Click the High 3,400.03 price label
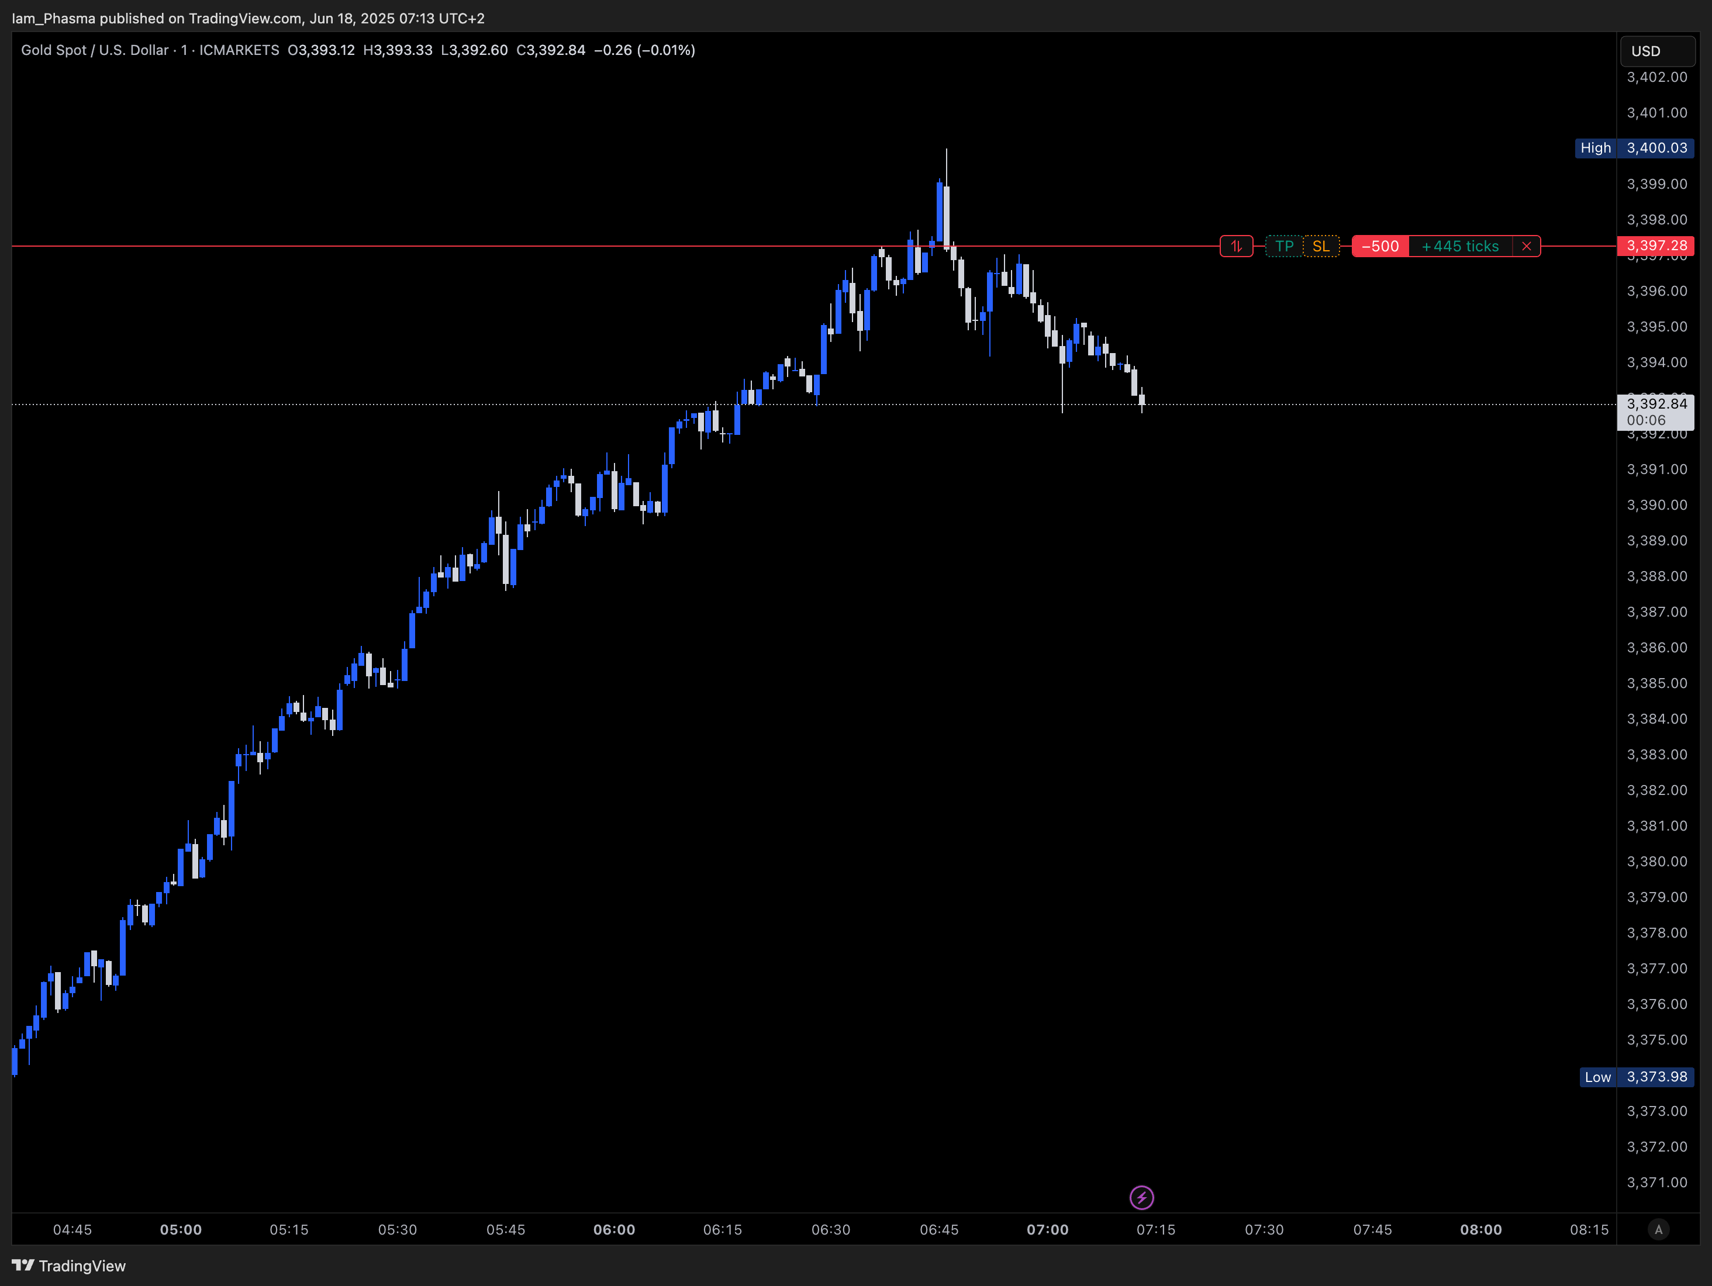The width and height of the screenshot is (1712, 1286). point(1635,148)
